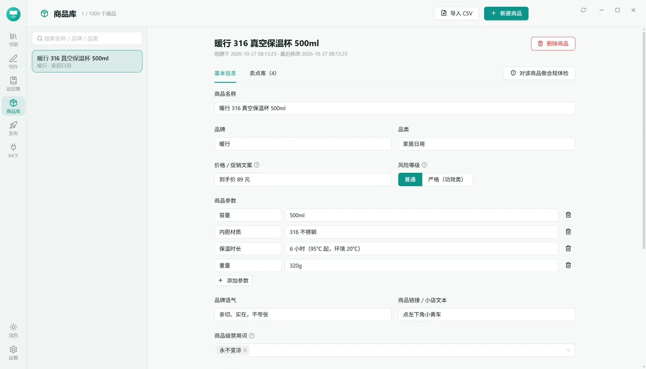Edit the 316 不锈钢 value field
This screenshot has height=369, width=646.
click(422, 232)
